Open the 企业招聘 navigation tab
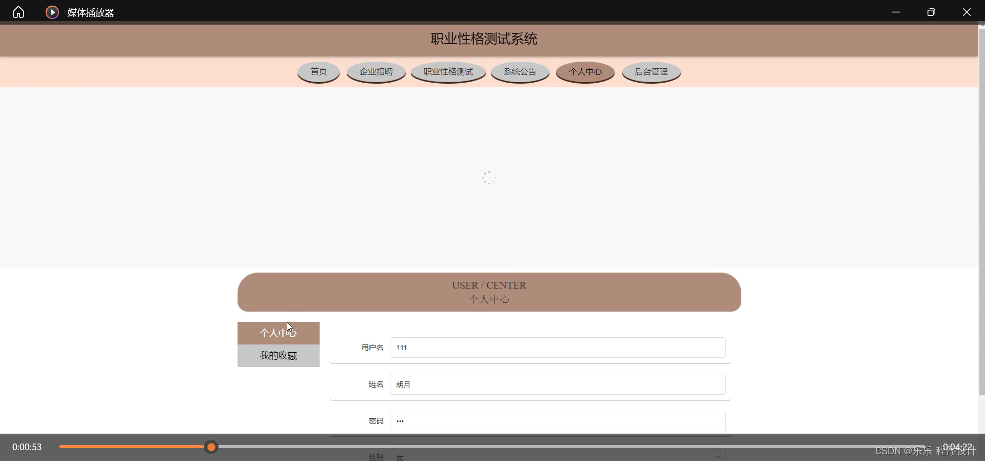Image resolution: width=985 pixels, height=461 pixels. click(376, 72)
